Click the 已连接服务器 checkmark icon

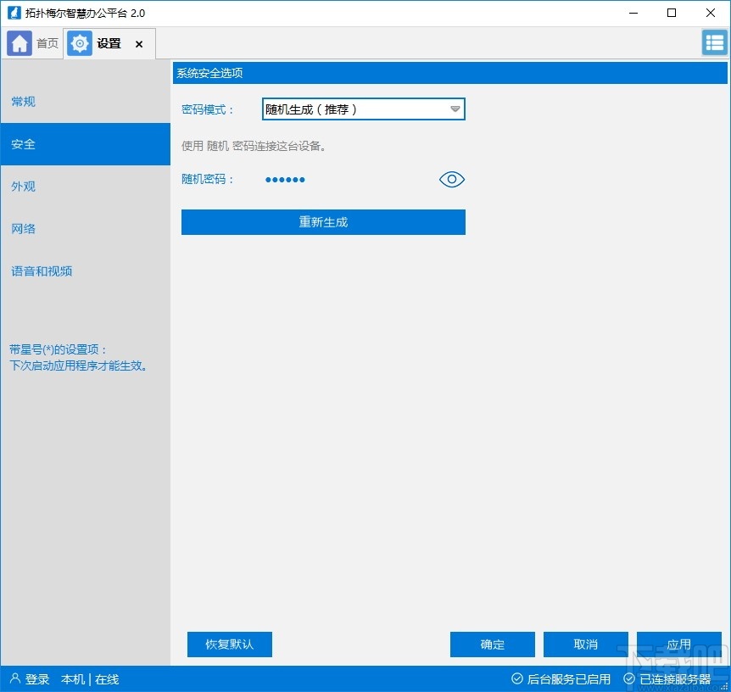629,678
